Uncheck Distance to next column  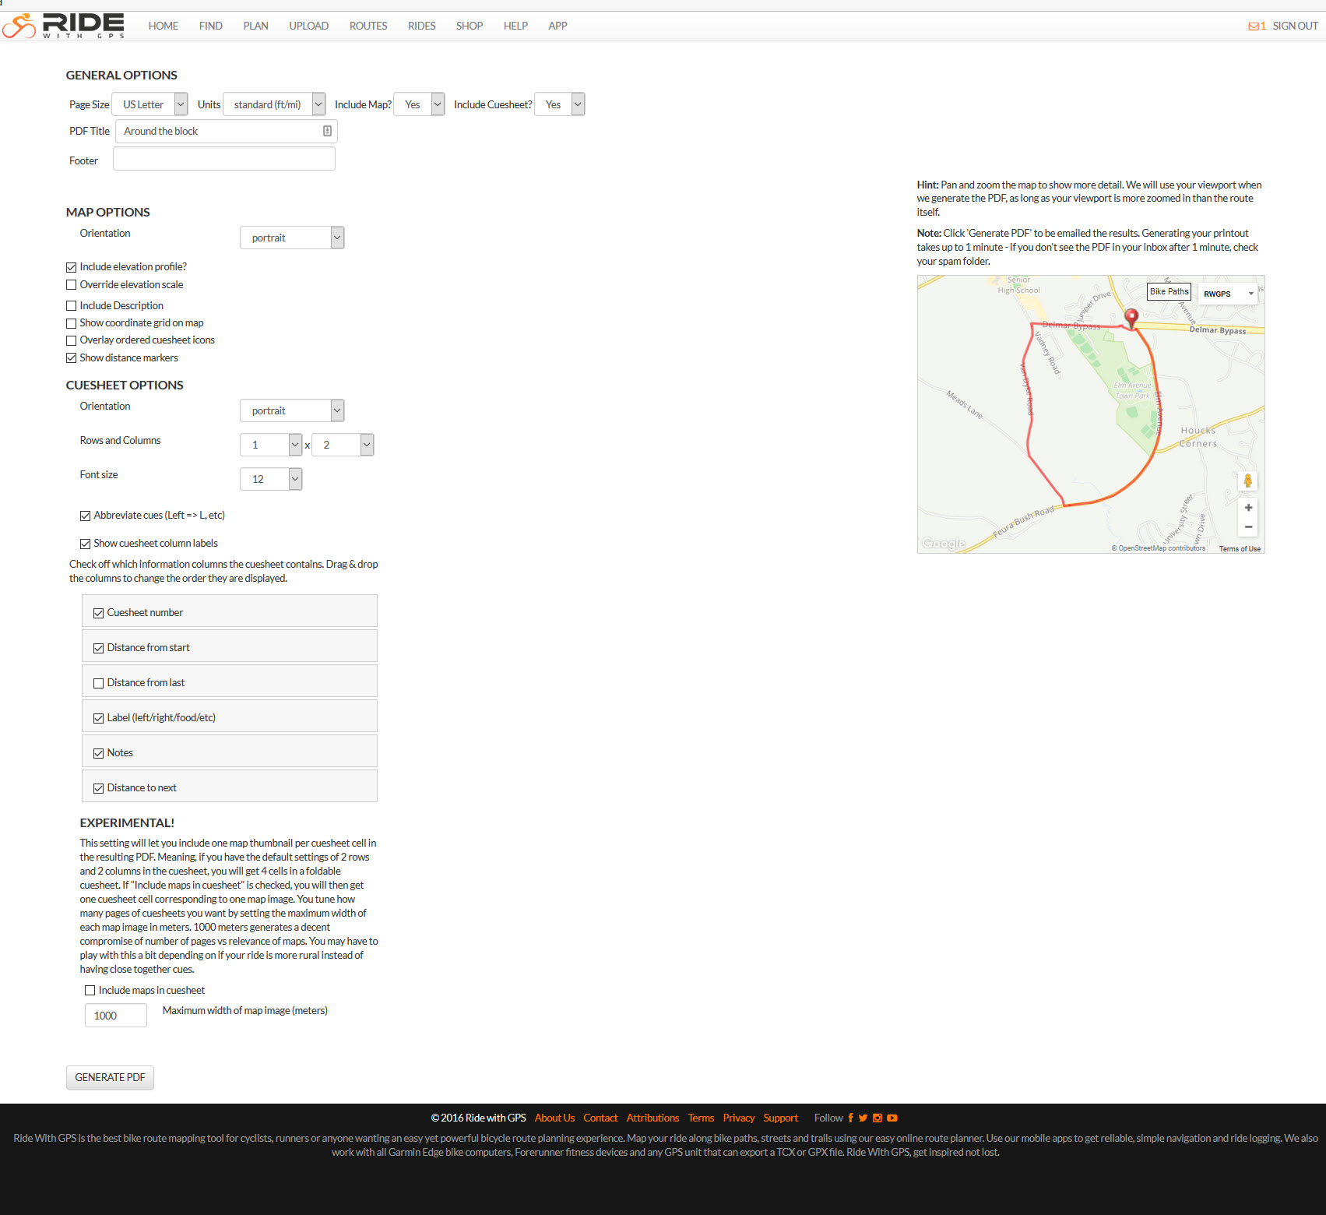tap(99, 788)
